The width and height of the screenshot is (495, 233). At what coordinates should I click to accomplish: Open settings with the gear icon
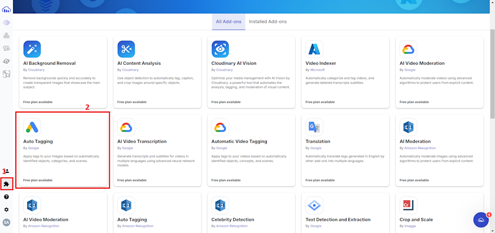click(x=6, y=210)
